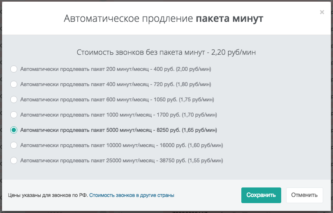Click the heading 'Стоимость звонков без пакета минут'
Viewport: 333px width, 213px height.
click(141, 52)
